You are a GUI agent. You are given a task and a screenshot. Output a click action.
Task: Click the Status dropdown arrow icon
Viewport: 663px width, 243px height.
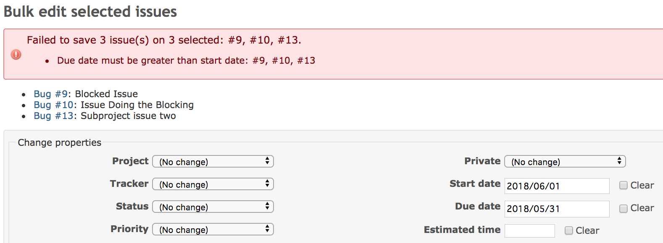pyautogui.click(x=267, y=207)
